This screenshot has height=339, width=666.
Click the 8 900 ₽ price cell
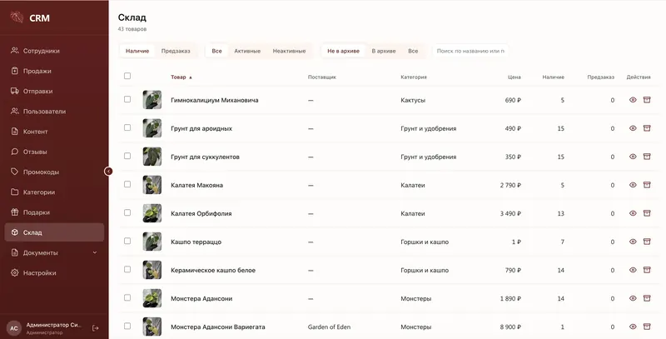click(x=510, y=327)
